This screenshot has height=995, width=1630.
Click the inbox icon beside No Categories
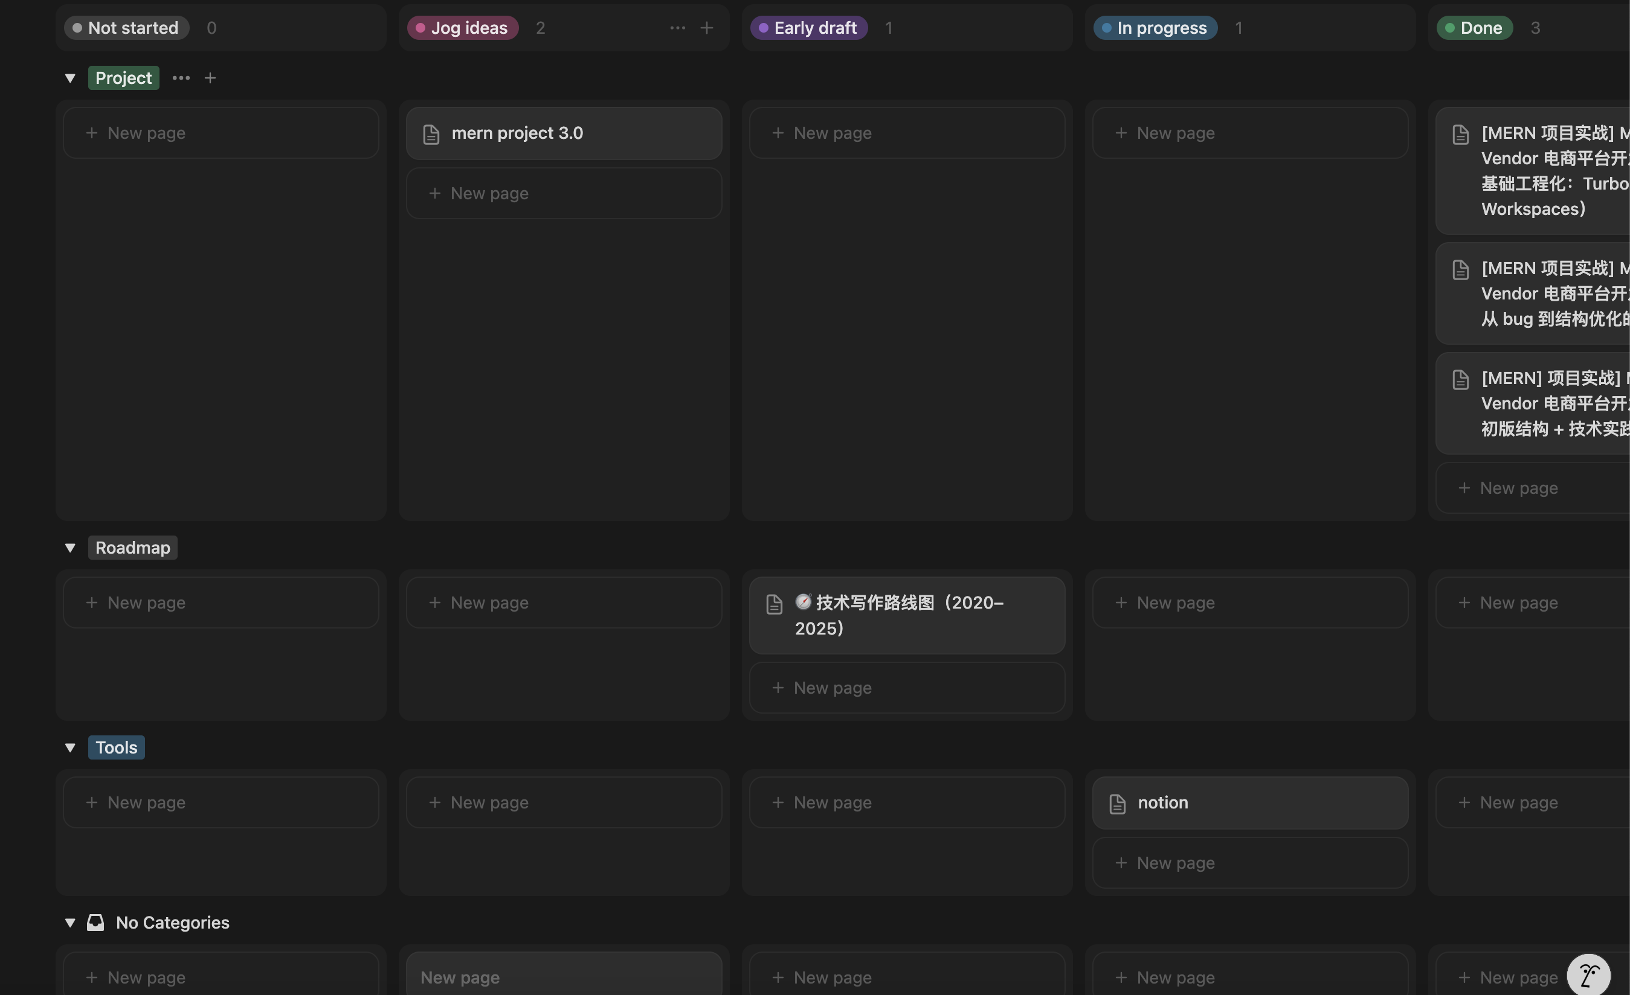coord(95,923)
